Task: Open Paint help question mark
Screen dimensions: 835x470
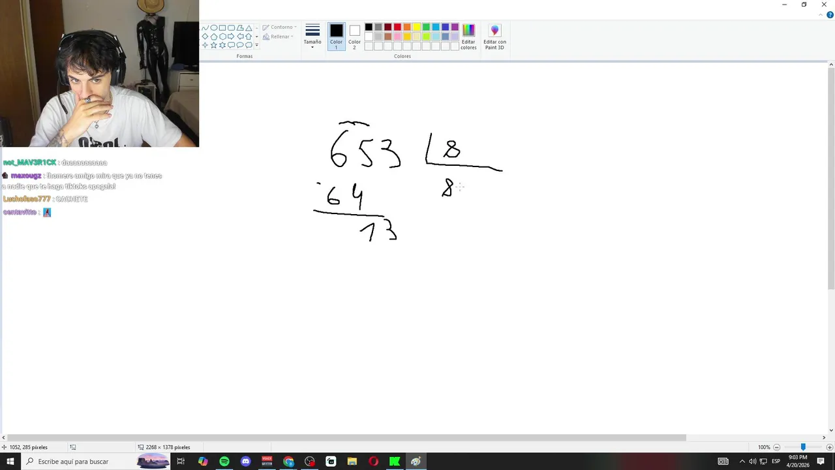Action: 830,14
